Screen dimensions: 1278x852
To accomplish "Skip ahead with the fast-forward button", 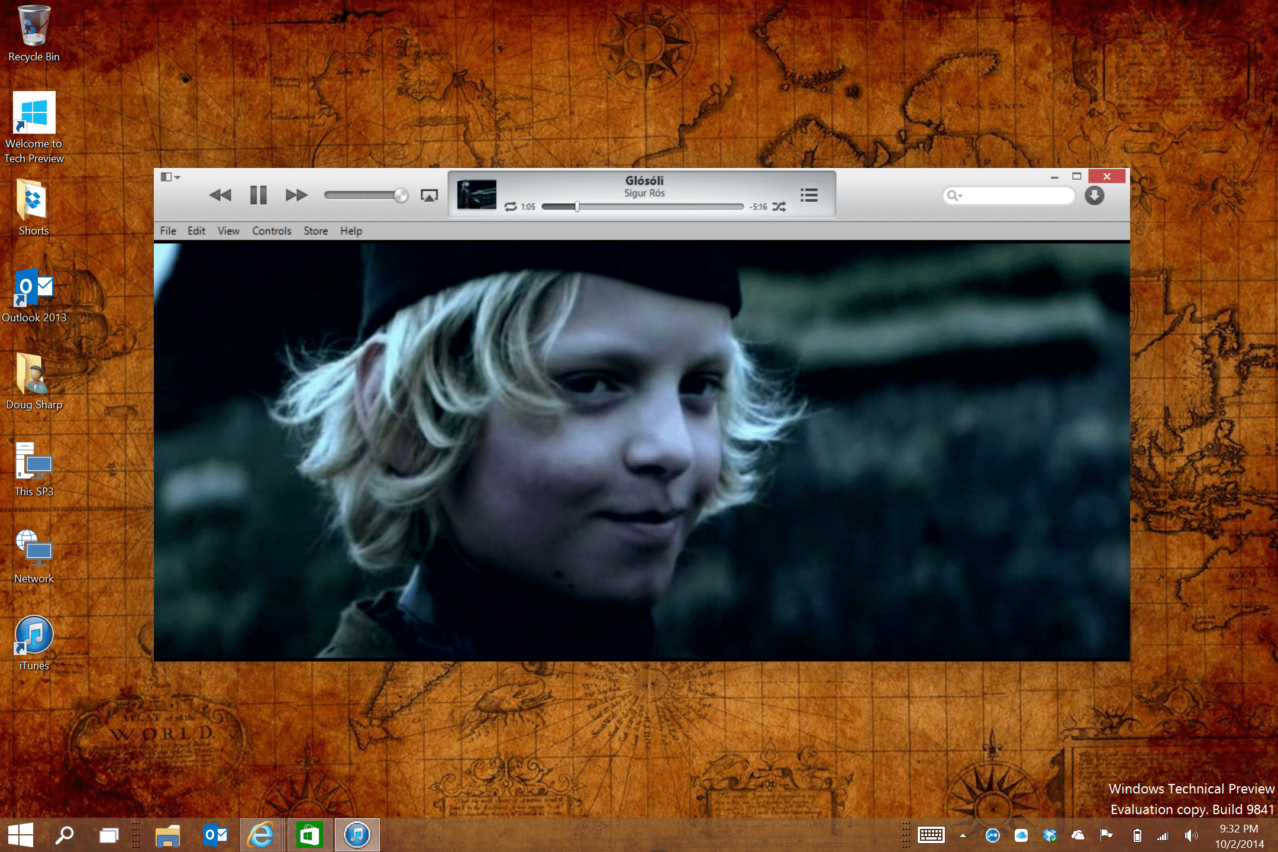I will point(296,195).
